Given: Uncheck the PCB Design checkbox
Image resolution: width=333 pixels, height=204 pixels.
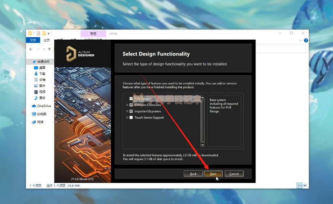Looking at the screenshot, I should pyautogui.click(x=131, y=98).
